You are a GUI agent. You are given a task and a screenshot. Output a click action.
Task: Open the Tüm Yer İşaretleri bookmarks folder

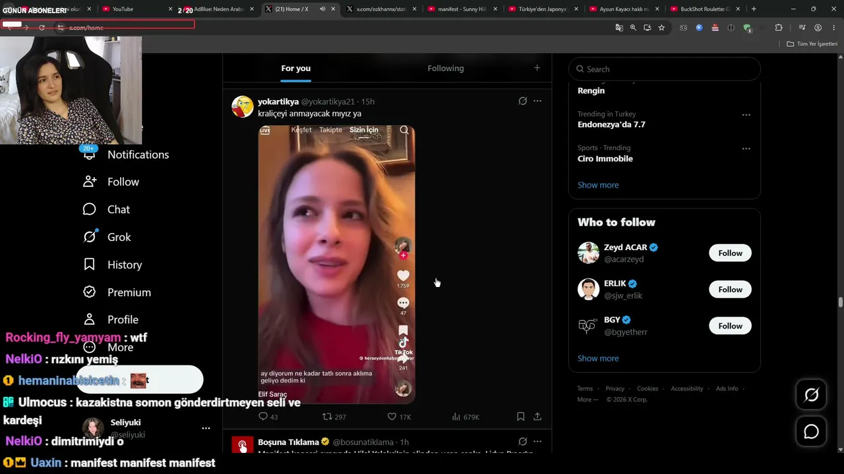pyautogui.click(x=812, y=44)
